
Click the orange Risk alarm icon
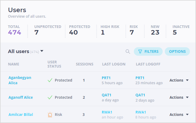50,115
